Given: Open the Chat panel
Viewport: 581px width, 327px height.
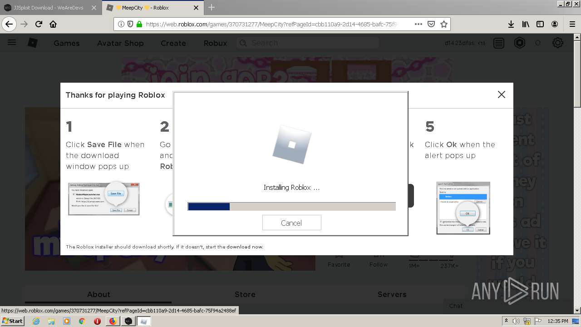Looking at the screenshot, I should [x=456, y=306].
